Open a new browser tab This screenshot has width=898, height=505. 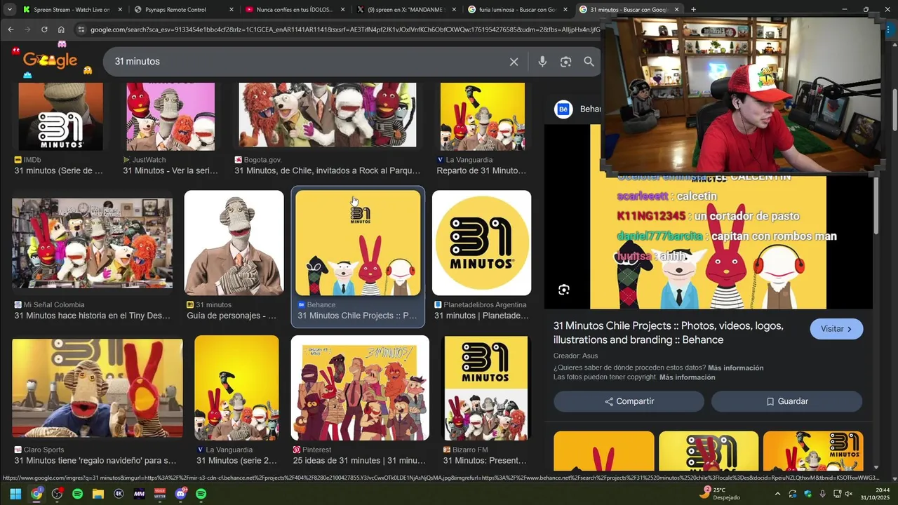pyautogui.click(x=693, y=10)
